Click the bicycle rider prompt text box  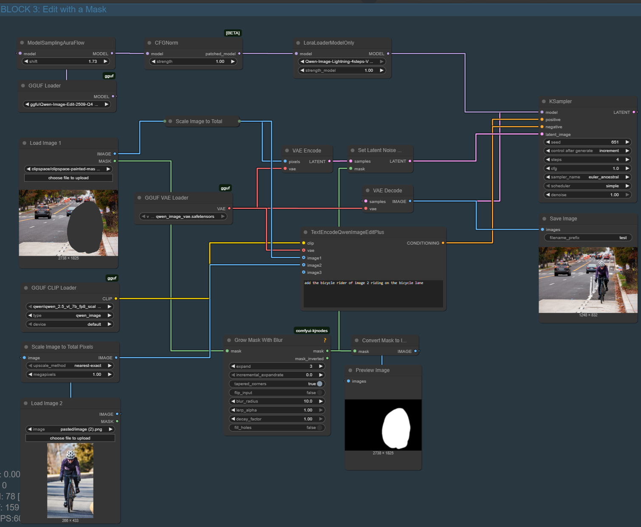pyautogui.click(x=373, y=293)
